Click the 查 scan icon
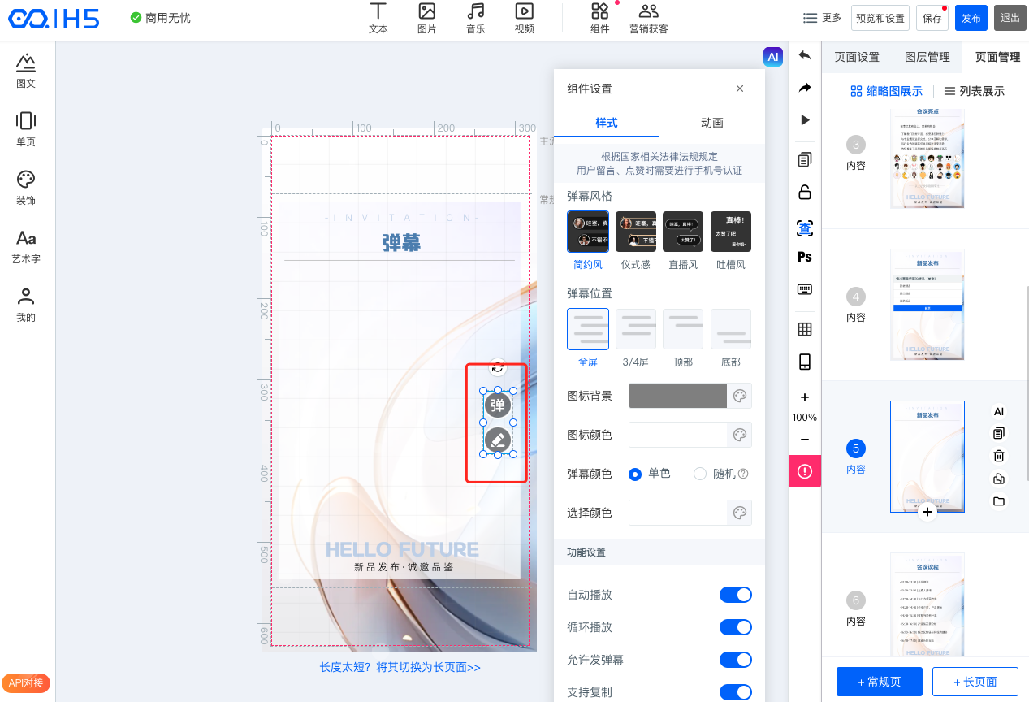The height and width of the screenshot is (702, 1029). click(805, 228)
